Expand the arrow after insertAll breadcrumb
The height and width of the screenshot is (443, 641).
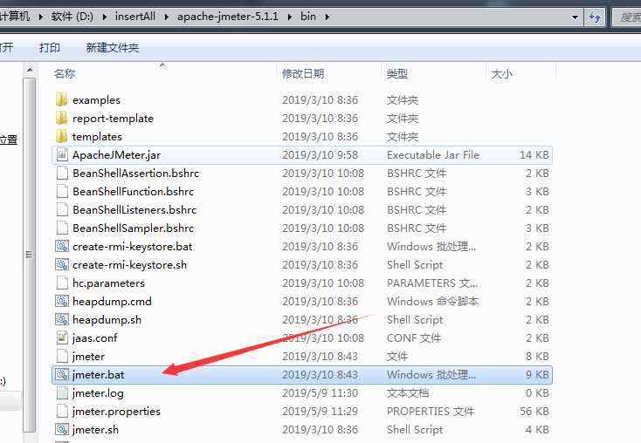point(167,17)
